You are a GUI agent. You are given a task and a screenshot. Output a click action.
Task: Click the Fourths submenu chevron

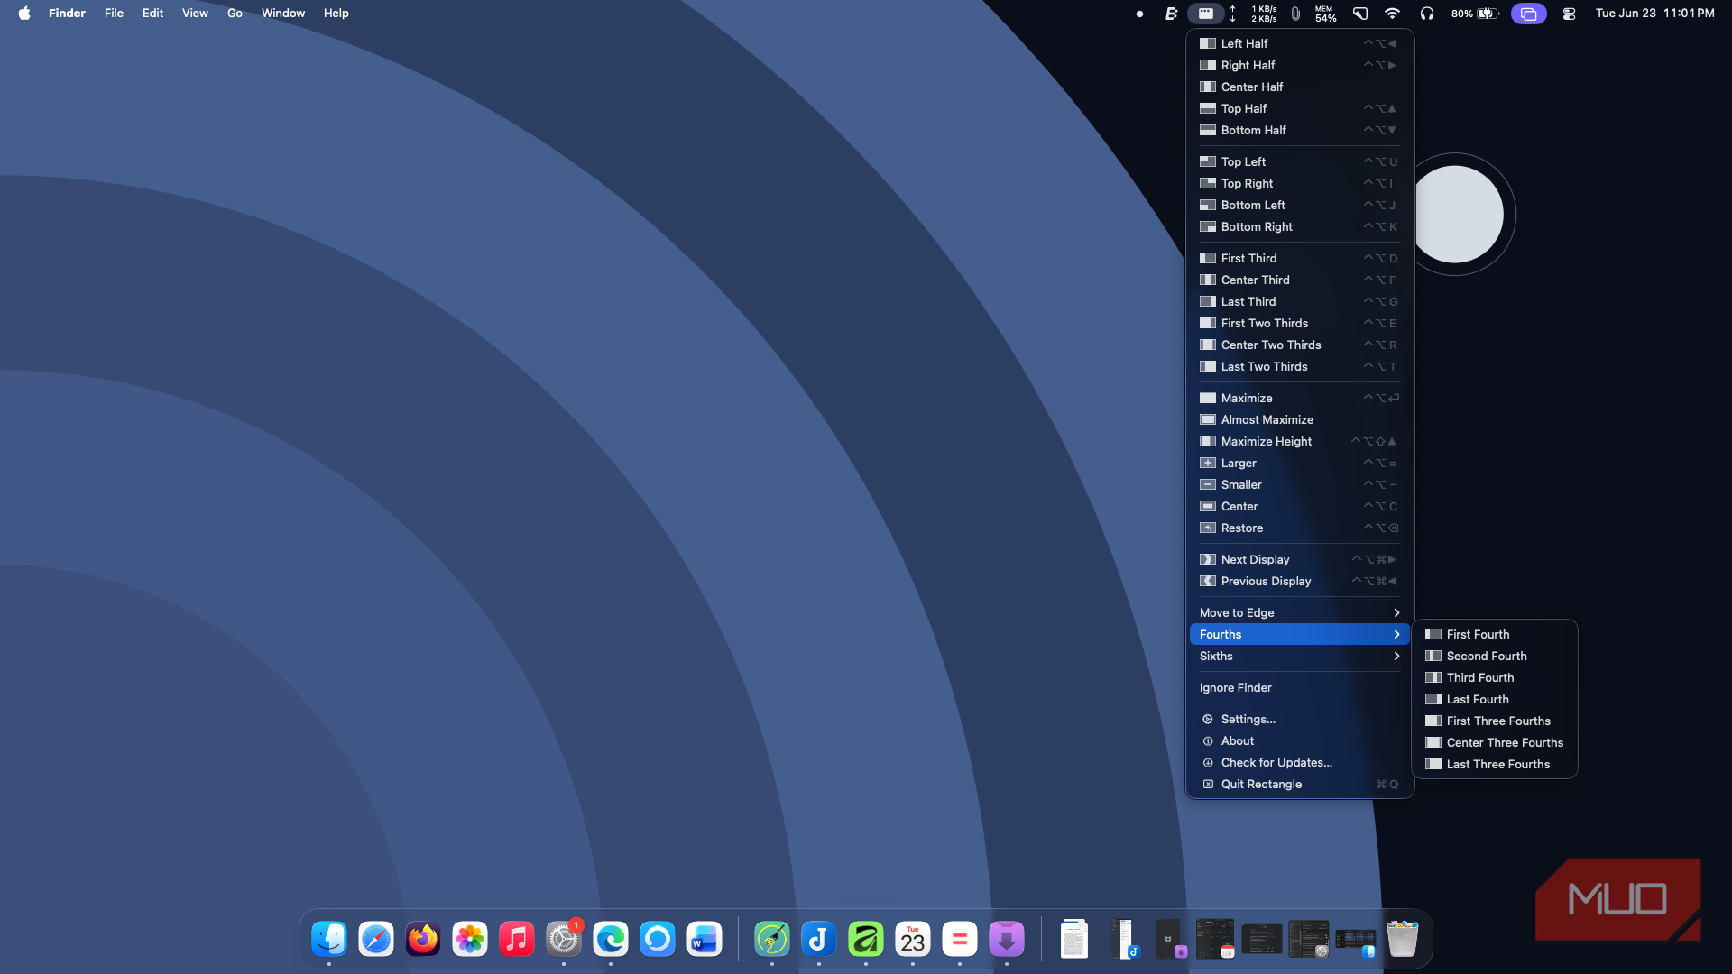tap(1396, 634)
